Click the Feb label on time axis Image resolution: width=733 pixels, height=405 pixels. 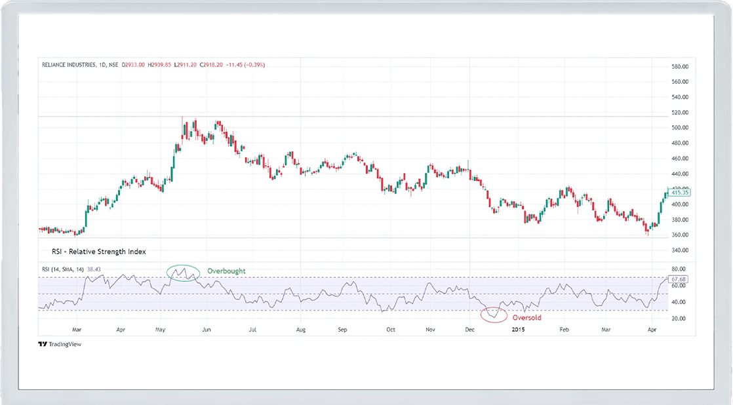point(563,330)
